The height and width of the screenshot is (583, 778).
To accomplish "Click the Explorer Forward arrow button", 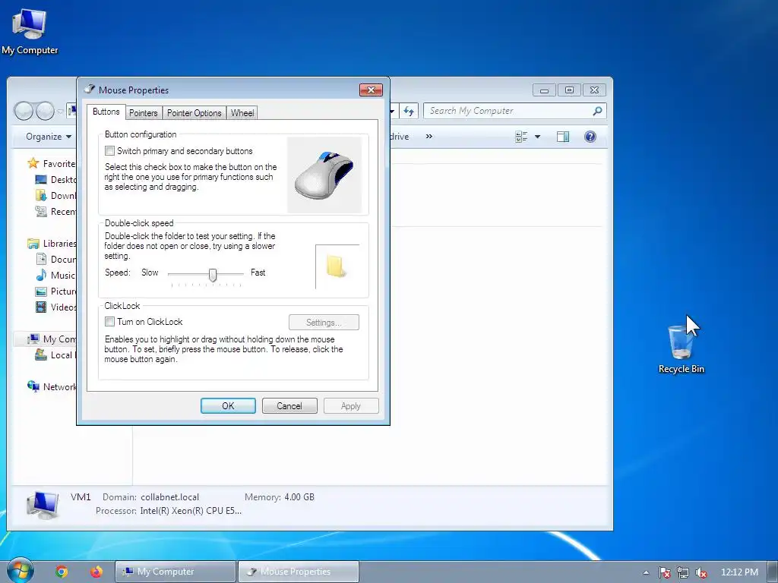I will click(x=45, y=111).
